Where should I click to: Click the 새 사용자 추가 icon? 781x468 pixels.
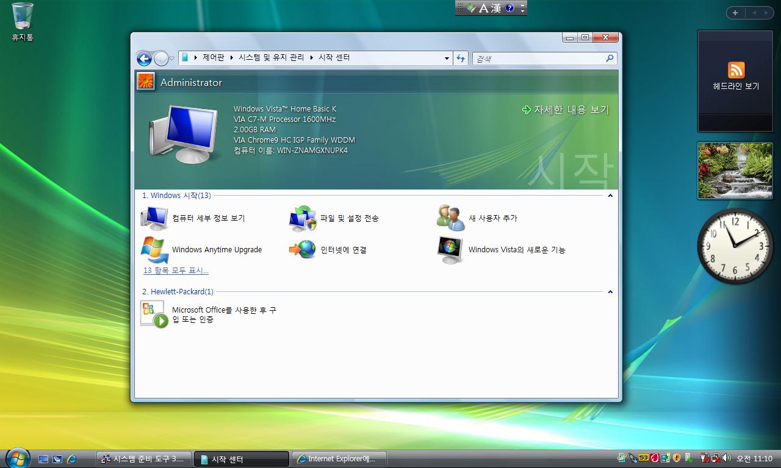(451, 218)
